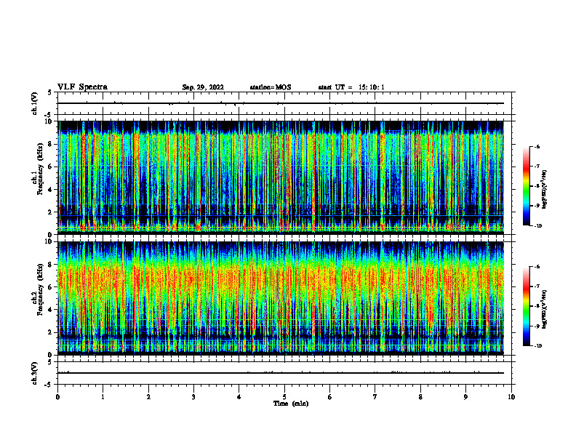
Task: Click the "8" kHz tick on ch.1 spectrogram
Action: point(51,144)
